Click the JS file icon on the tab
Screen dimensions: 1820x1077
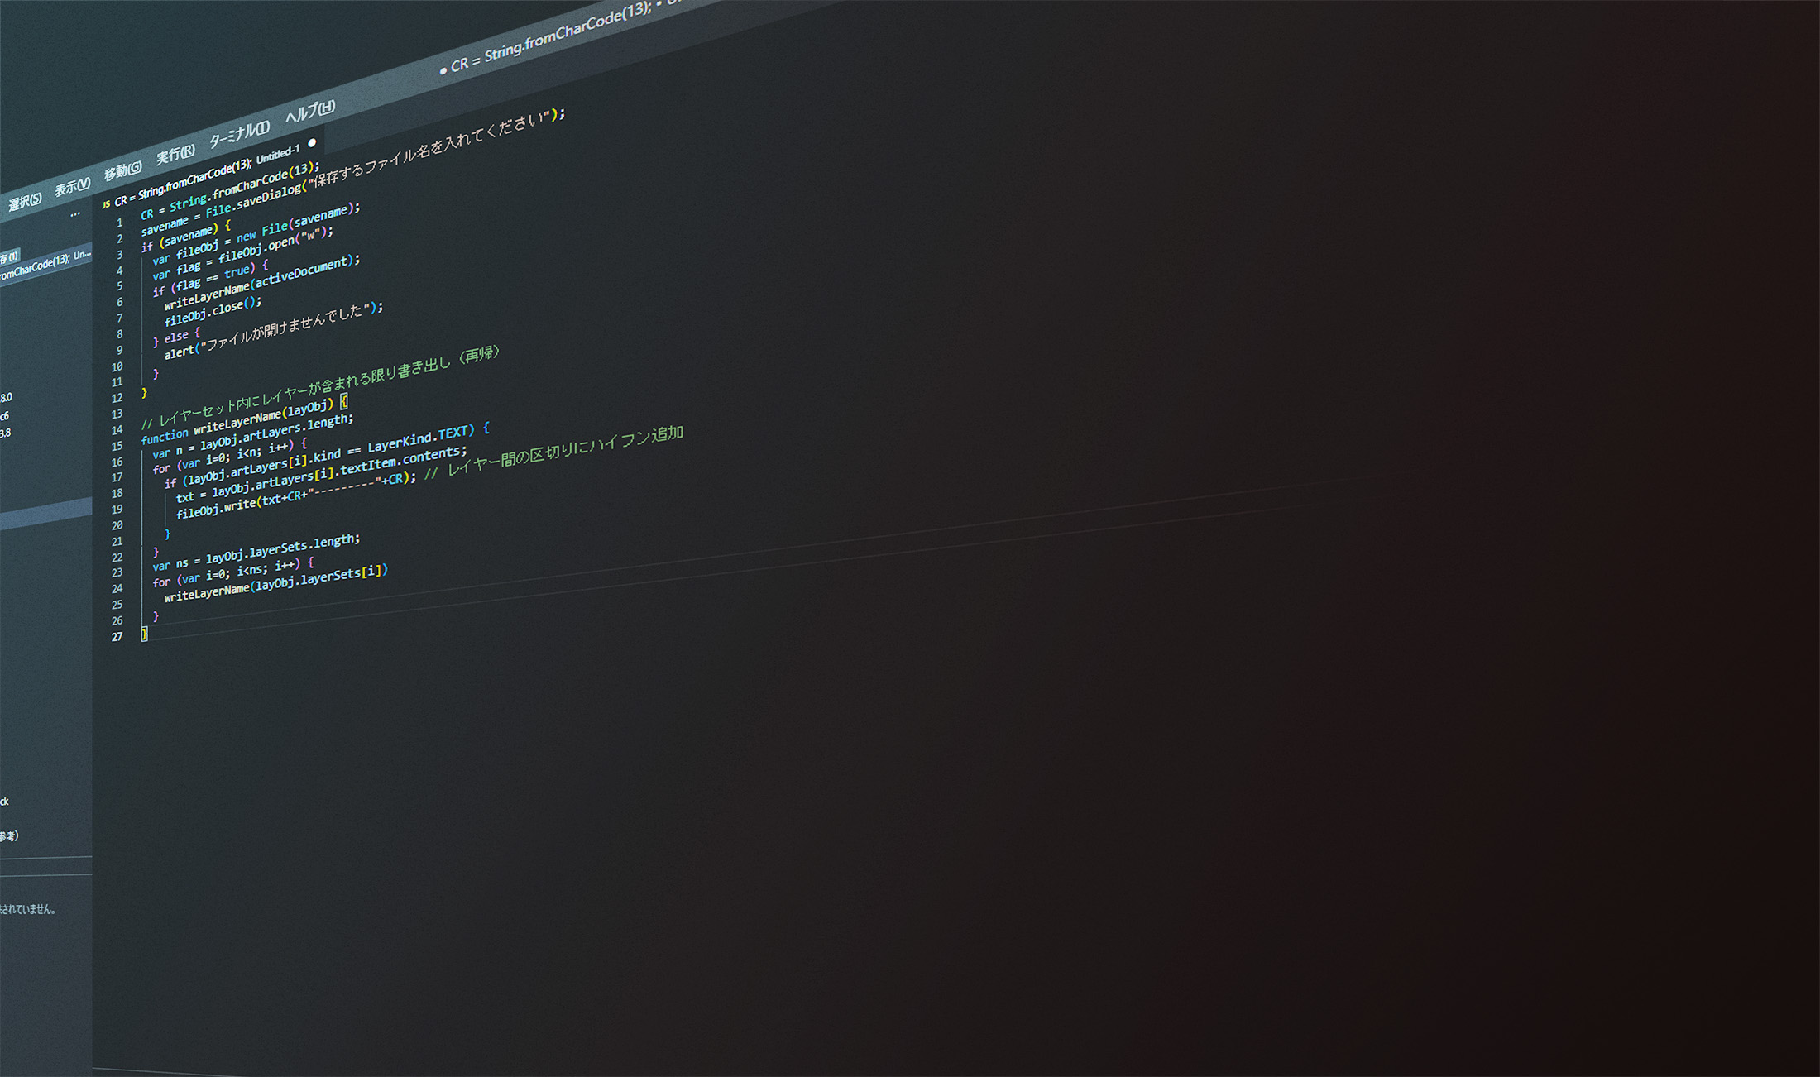point(106,203)
